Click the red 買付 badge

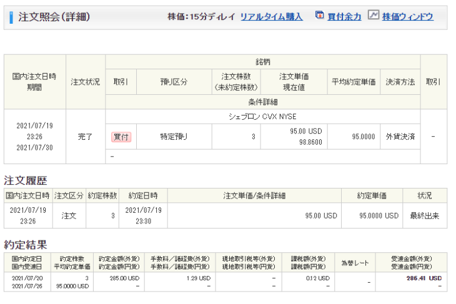tap(121, 137)
